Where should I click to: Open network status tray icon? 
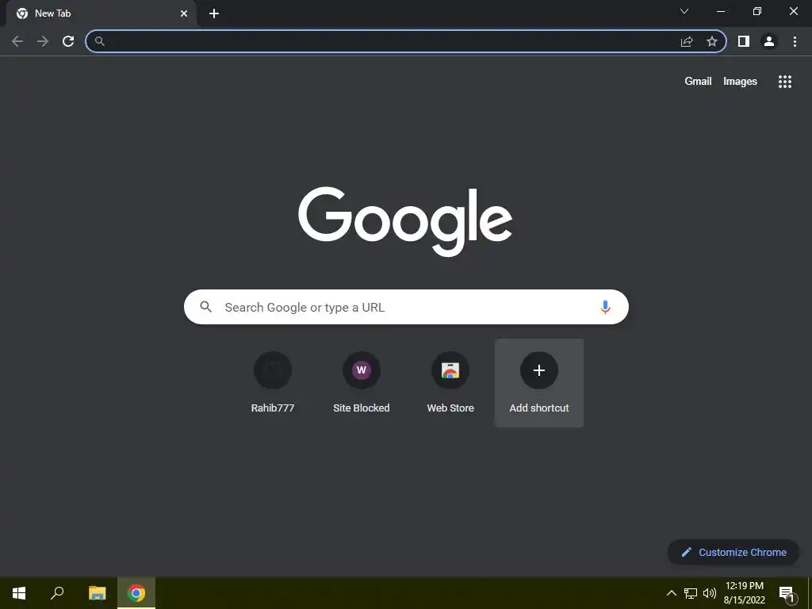(691, 593)
